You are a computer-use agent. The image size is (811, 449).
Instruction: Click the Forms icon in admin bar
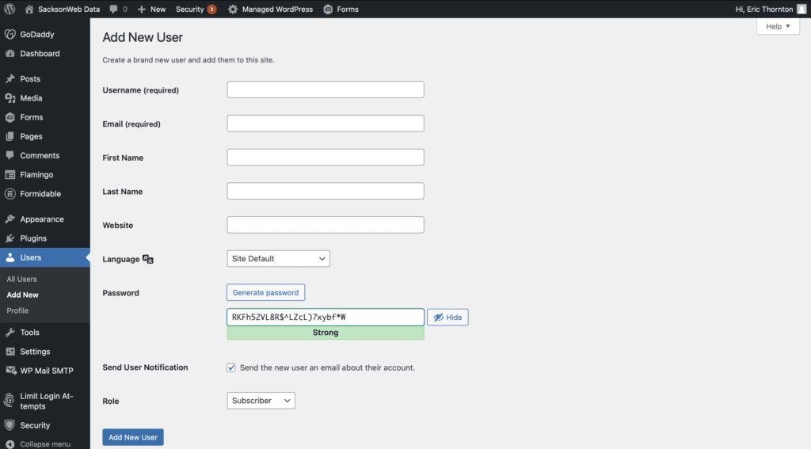(328, 10)
